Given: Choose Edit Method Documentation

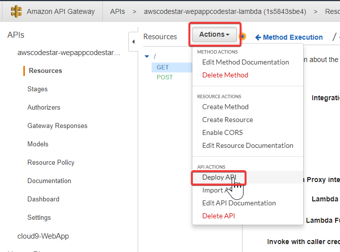Looking at the screenshot, I should pos(246,62).
